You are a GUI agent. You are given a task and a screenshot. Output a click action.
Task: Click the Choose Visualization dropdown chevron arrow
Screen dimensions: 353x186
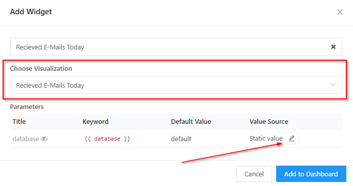point(333,85)
